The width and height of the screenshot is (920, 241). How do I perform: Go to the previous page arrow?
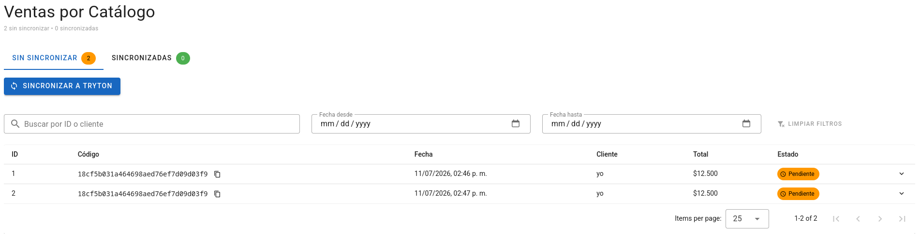tap(858, 219)
